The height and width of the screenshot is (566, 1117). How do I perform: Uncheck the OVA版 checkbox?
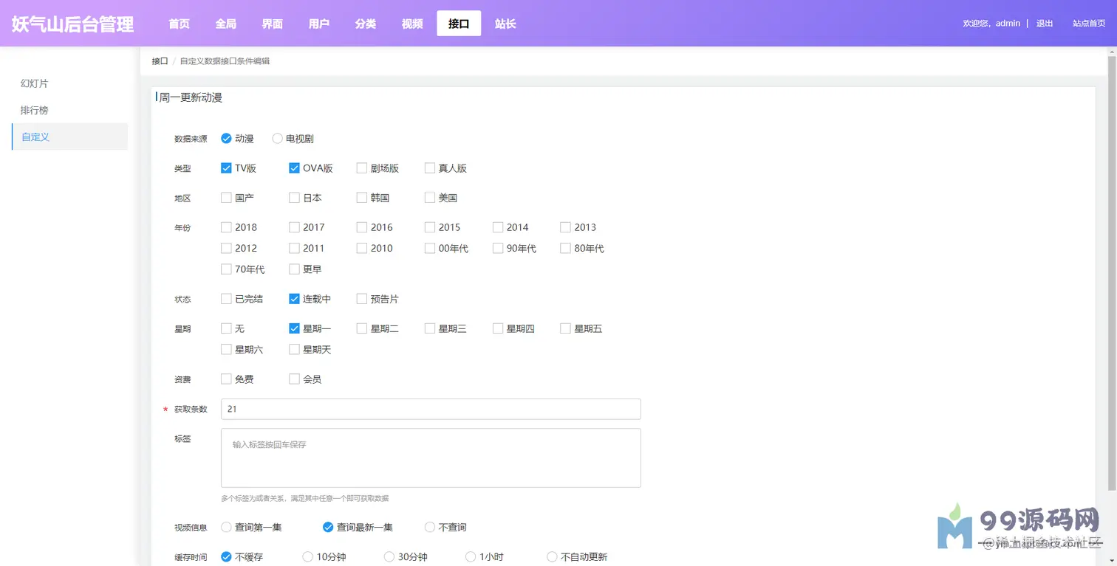pyautogui.click(x=294, y=168)
